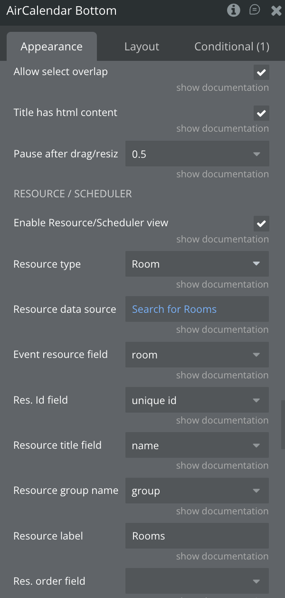Viewport: 285px width, 598px height.
Task: Expand the Resource title field dropdown
Action: (x=197, y=445)
